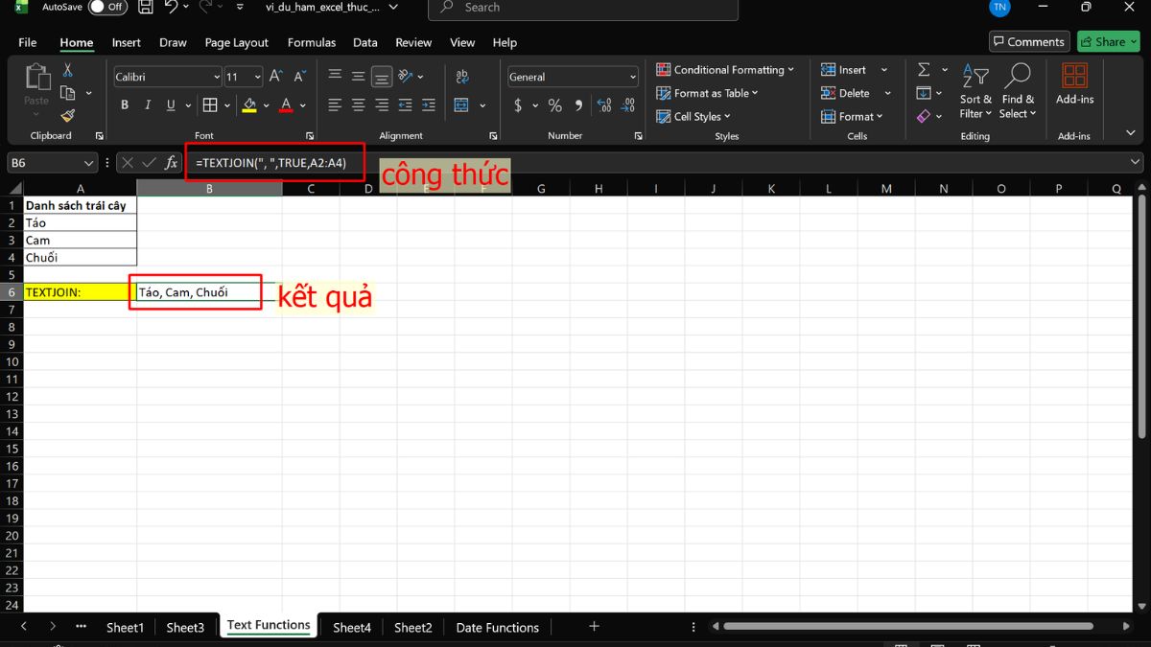Viewport: 1151px width, 647px height.
Task: Click the Cut scissors icon
Action: [x=67, y=70]
